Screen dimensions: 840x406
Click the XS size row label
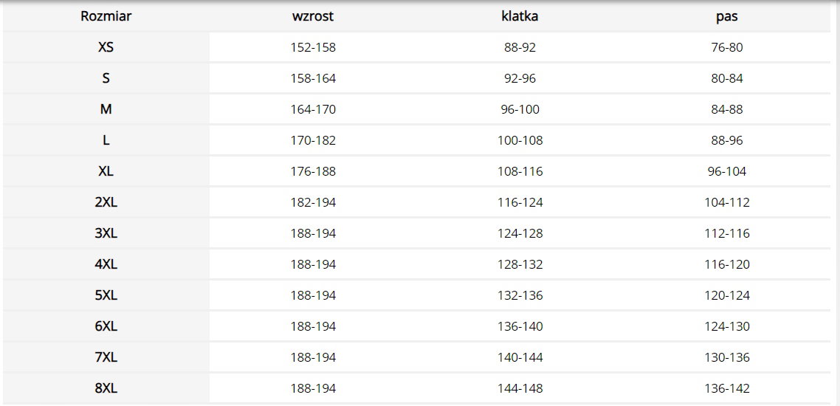(x=106, y=47)
